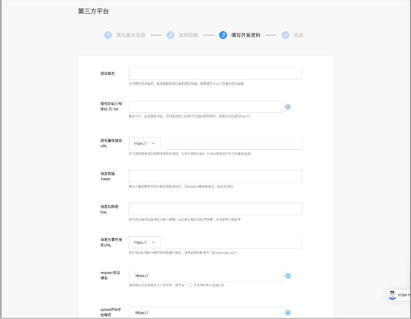Viewport: 411px width, 319px height.
Task: Open the customer service avatar widget
Action: [392, 295]
